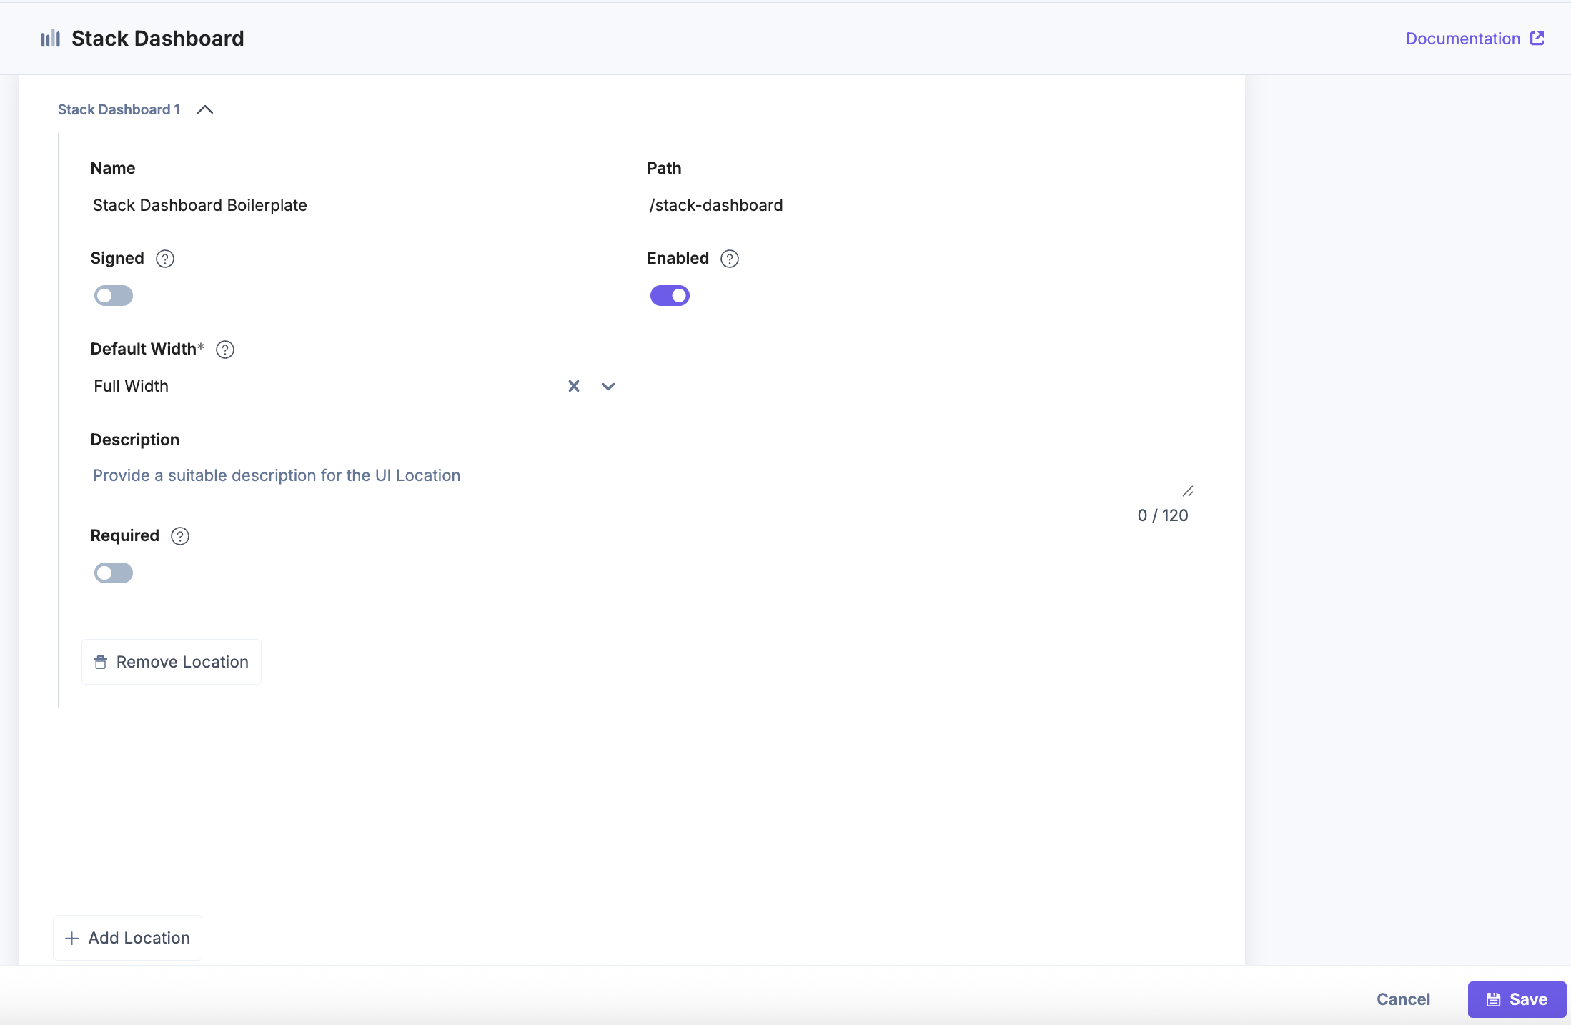Clear the Default Width selection with the X icon
This screenshot has width=1571, height=1025.
point(574,386)
